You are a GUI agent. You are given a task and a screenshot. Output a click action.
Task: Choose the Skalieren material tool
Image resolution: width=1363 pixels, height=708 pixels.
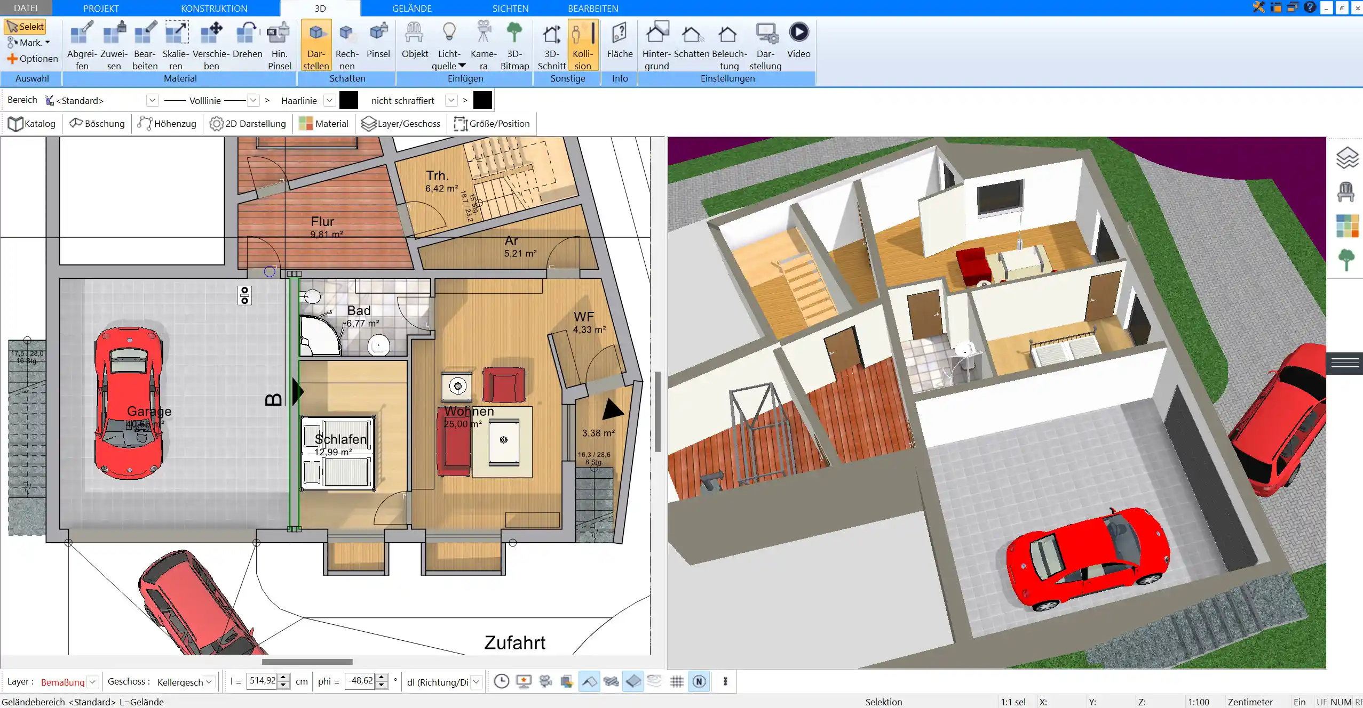coord(176,45)
